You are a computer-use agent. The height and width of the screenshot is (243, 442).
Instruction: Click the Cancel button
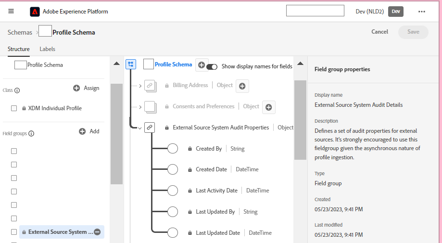coord(379,32)
